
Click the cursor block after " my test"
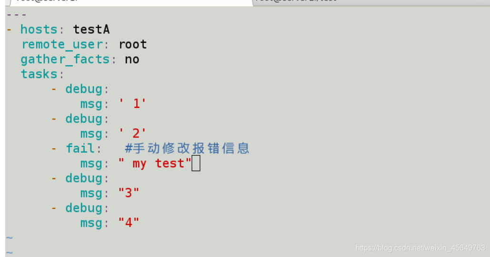[x=196, y=163]
